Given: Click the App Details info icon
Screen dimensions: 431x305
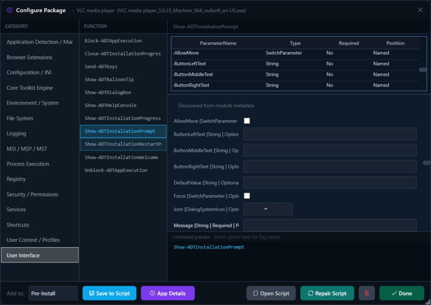Looking at the screenshot, I should click(152, 293).
